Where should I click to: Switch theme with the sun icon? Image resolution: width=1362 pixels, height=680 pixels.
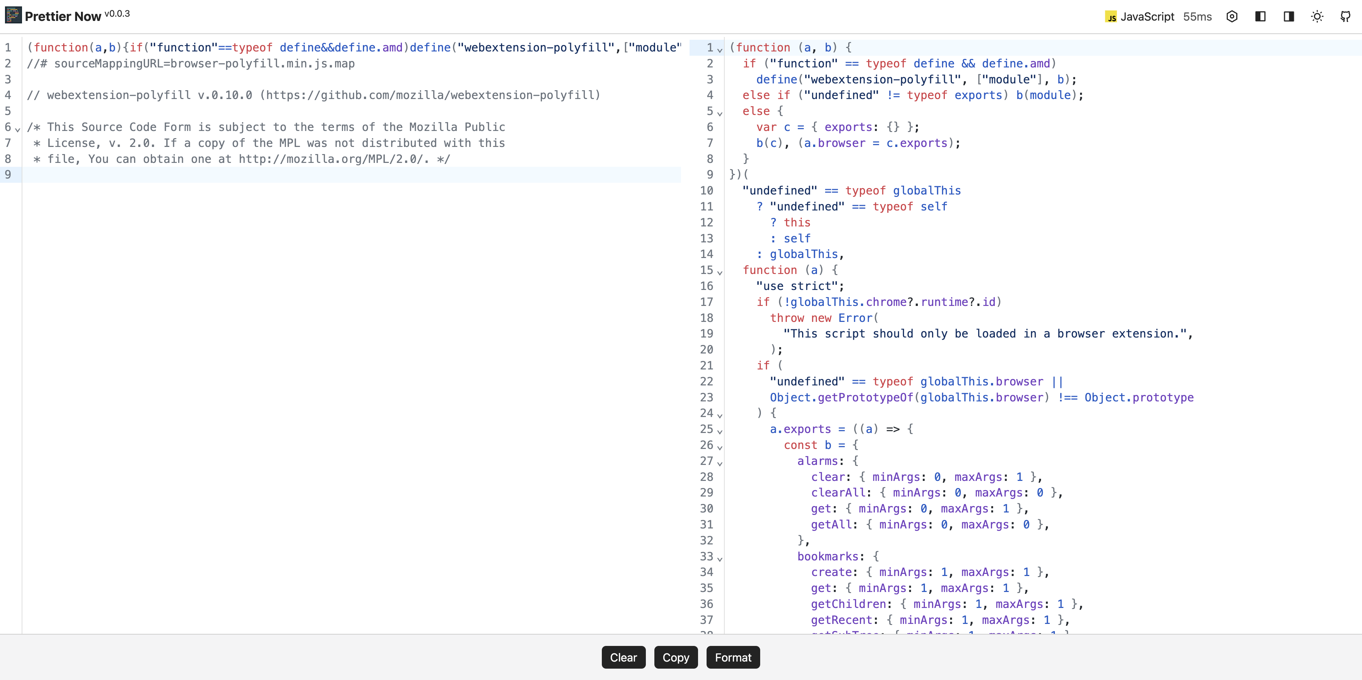[x=1317, y=16]
